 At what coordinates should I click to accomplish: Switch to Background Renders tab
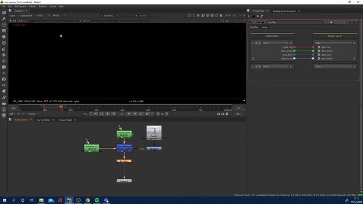point(284,11)
